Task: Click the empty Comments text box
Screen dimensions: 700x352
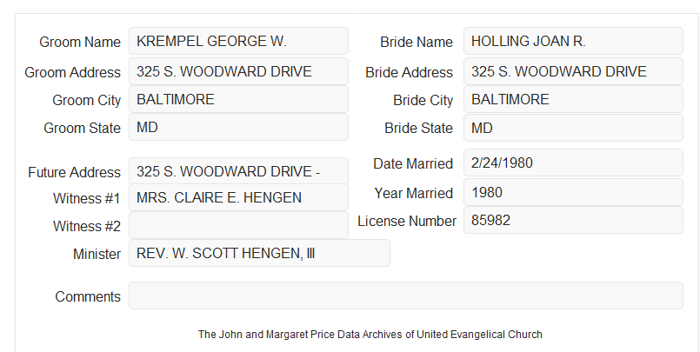Action: coord(406,296)
